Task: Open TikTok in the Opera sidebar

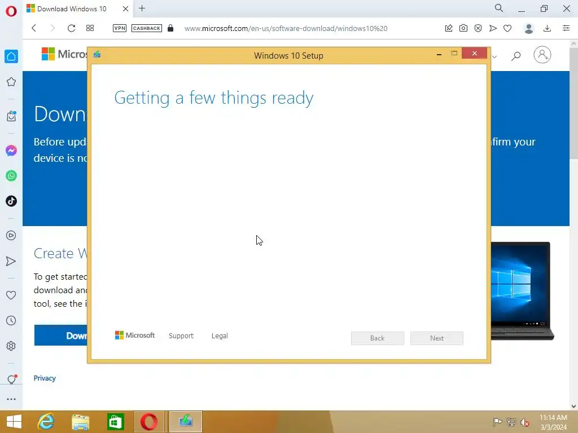Action: (x=11, y=201)
